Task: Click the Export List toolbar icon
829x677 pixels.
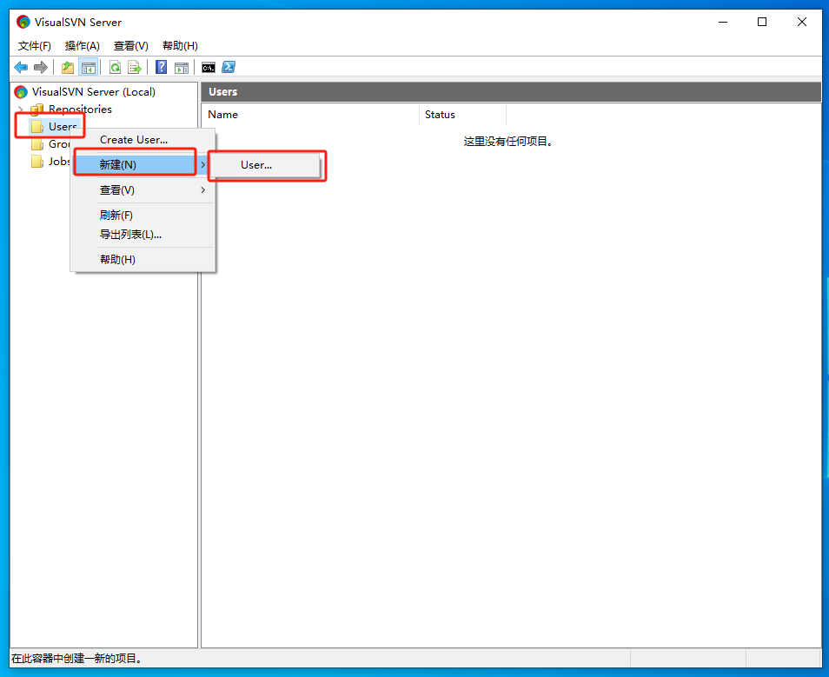Action: pos(135,67)
